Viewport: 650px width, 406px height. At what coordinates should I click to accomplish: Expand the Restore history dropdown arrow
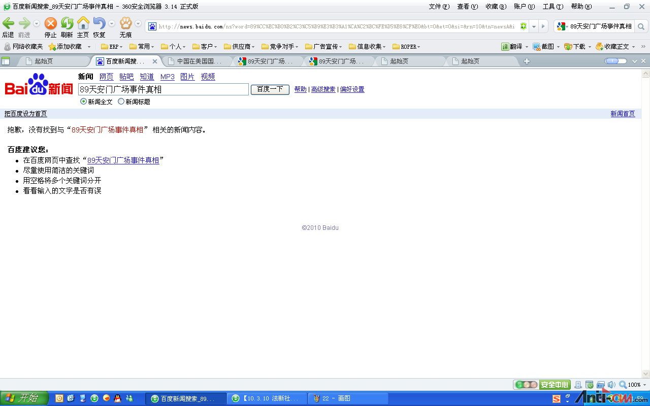point(112,24)
